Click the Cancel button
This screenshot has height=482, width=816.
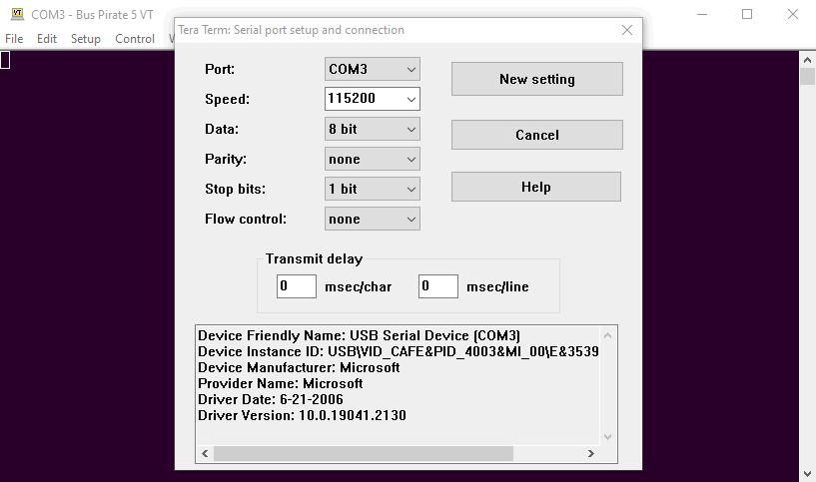point(537,135)
